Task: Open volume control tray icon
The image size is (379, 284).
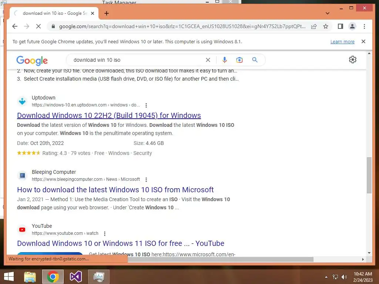Action: (344, 277)
